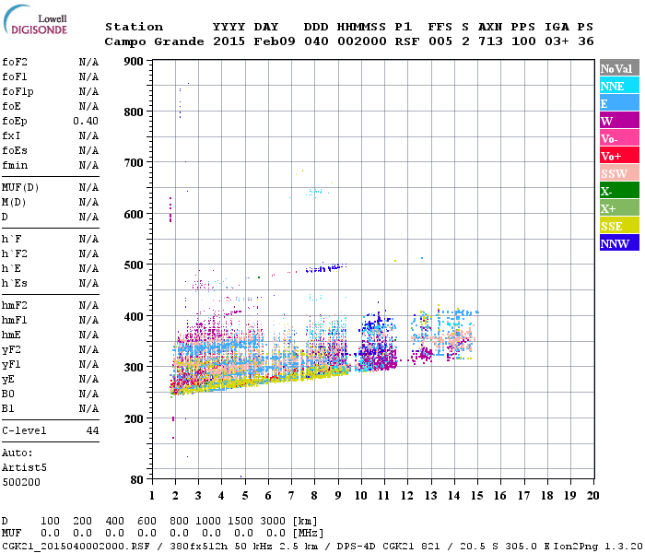This screenshot has height=553, width=645.
Task: Click the station name Campo Grande
Action: point(154,41)
